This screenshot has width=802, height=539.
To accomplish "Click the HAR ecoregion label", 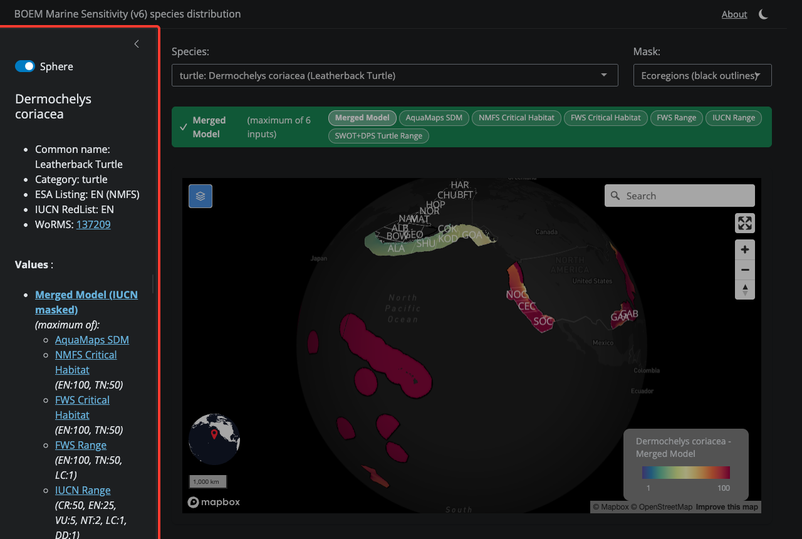I will click(x=460, y=185).
